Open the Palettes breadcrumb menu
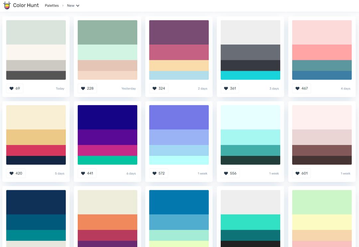This screenshot has height=247, width=359. coord(52,6)
